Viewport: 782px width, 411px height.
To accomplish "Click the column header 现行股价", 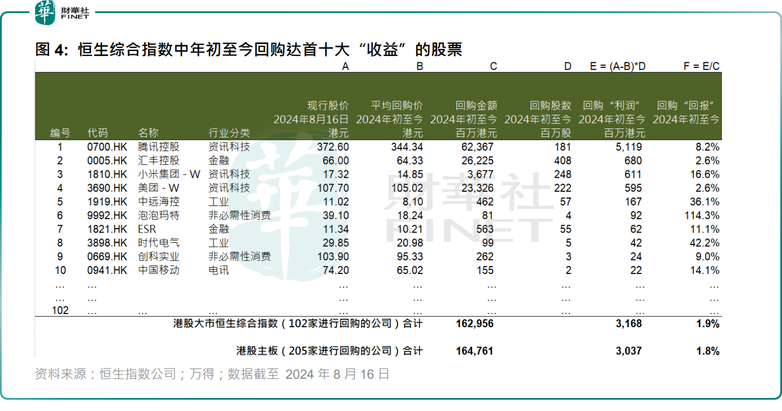I will tap(328, 106).
